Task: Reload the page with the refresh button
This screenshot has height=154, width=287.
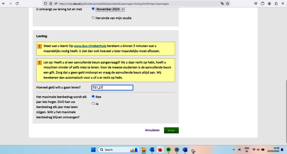Action: [17, 3]
